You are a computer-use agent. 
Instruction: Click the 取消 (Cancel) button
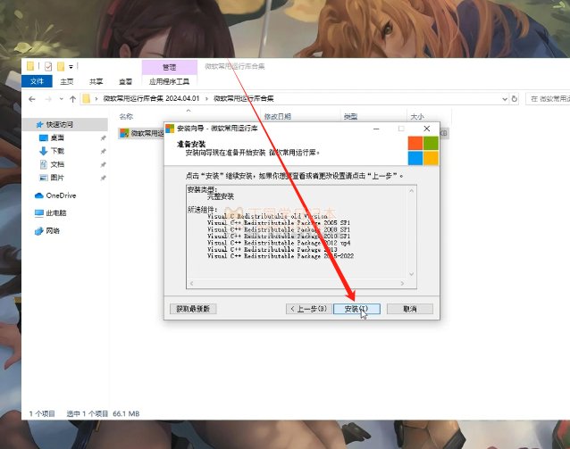point(410,309)
